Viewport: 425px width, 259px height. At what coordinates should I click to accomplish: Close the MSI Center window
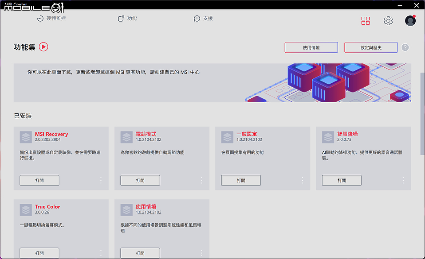tap(417, 5)
